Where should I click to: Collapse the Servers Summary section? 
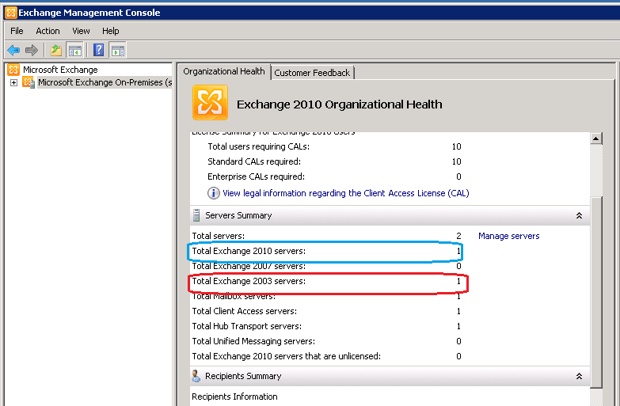[579, 215]
